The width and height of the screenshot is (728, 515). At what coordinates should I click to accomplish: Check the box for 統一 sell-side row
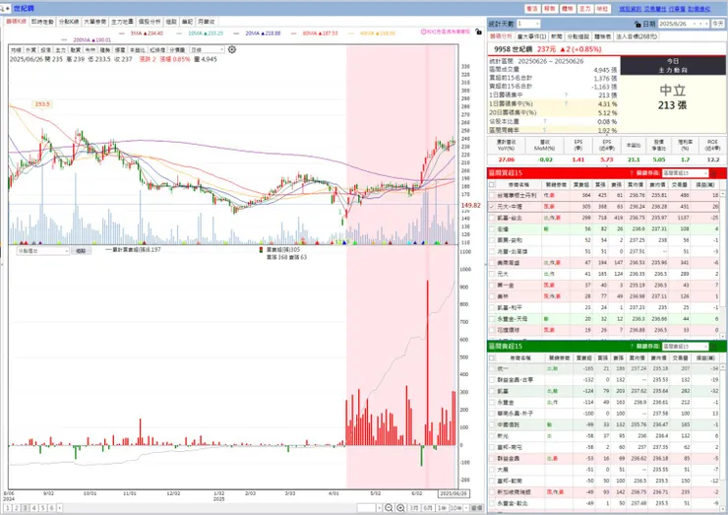(x=492, y=368)
